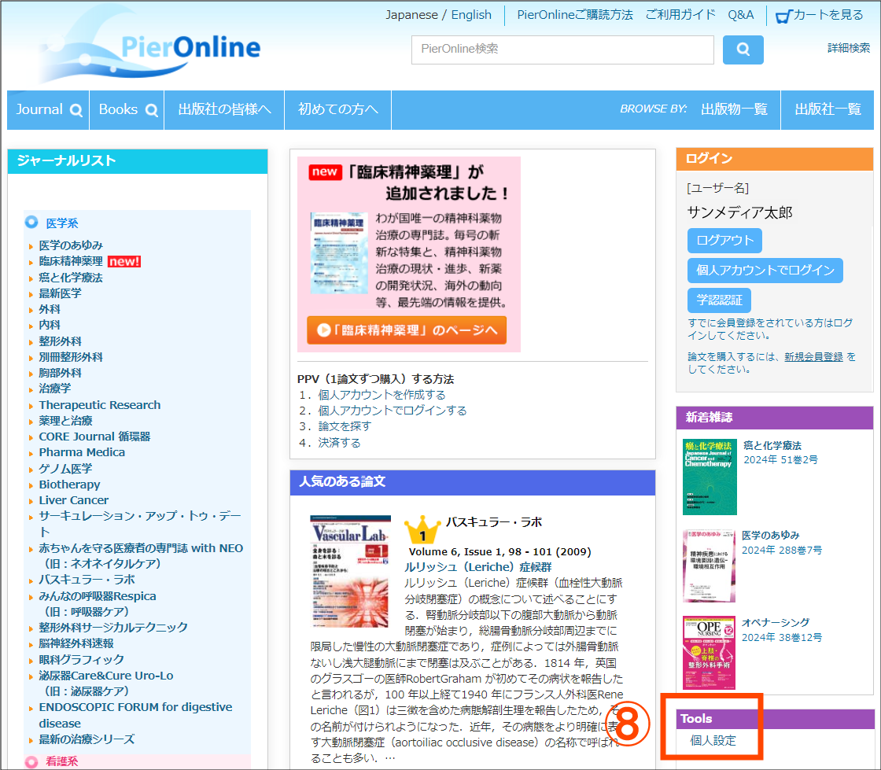
Task: Click the Vascular Lab cover thumbnail
Action: 350,571
